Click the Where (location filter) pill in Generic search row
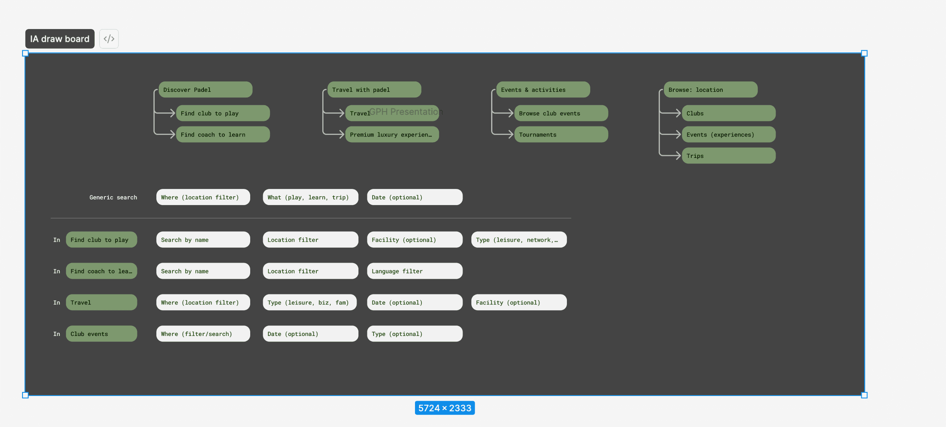This screenshot has width=946, height=427. click(203, 197)
